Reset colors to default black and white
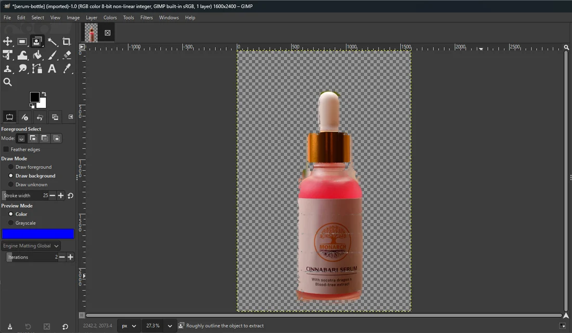572x333 pixels. tap(32, 106)
